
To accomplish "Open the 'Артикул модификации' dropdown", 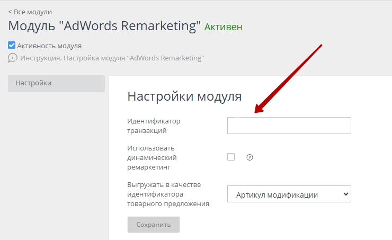I will pyautogui.click(x=289, y=194).
